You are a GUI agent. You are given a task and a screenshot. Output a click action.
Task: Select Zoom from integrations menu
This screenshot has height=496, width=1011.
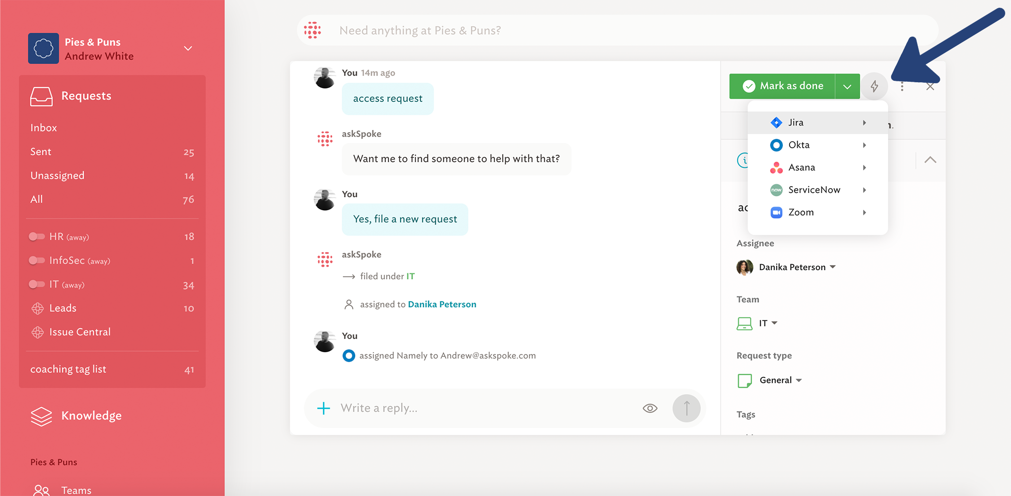pyautogui.click(x=817, y=212)
